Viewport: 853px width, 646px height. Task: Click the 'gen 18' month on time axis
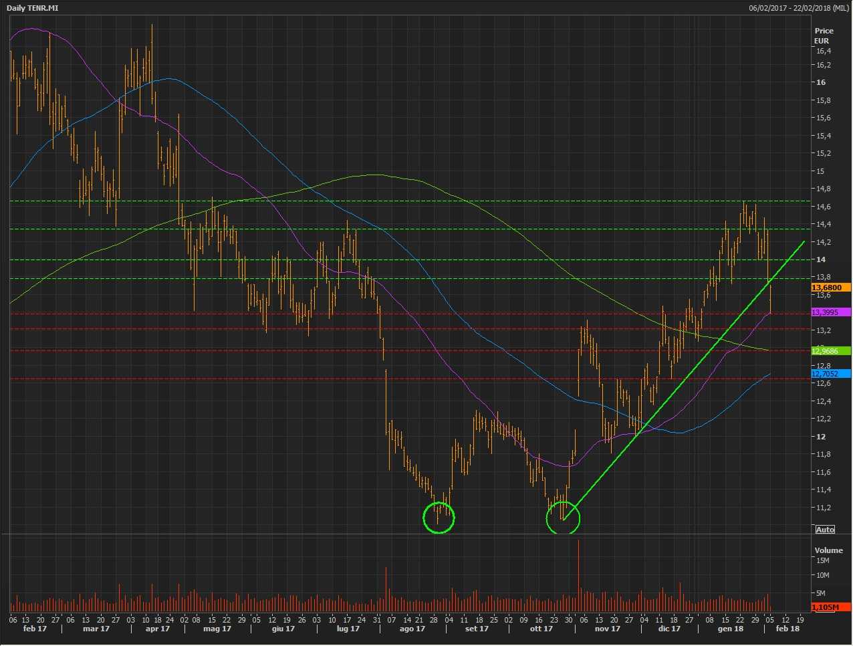pos(730,629)
